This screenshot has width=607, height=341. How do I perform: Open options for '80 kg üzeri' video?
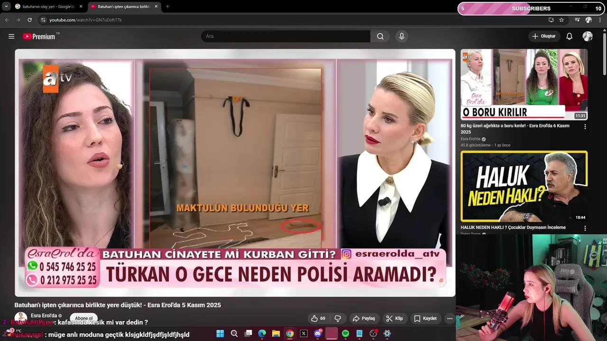click(x=585, y=126)
